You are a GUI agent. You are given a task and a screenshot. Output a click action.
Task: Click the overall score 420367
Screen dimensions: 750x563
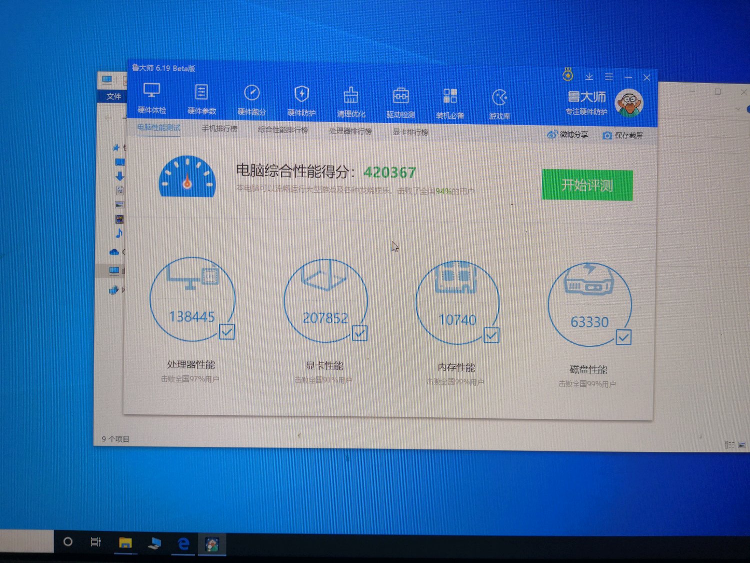(390, 173)
